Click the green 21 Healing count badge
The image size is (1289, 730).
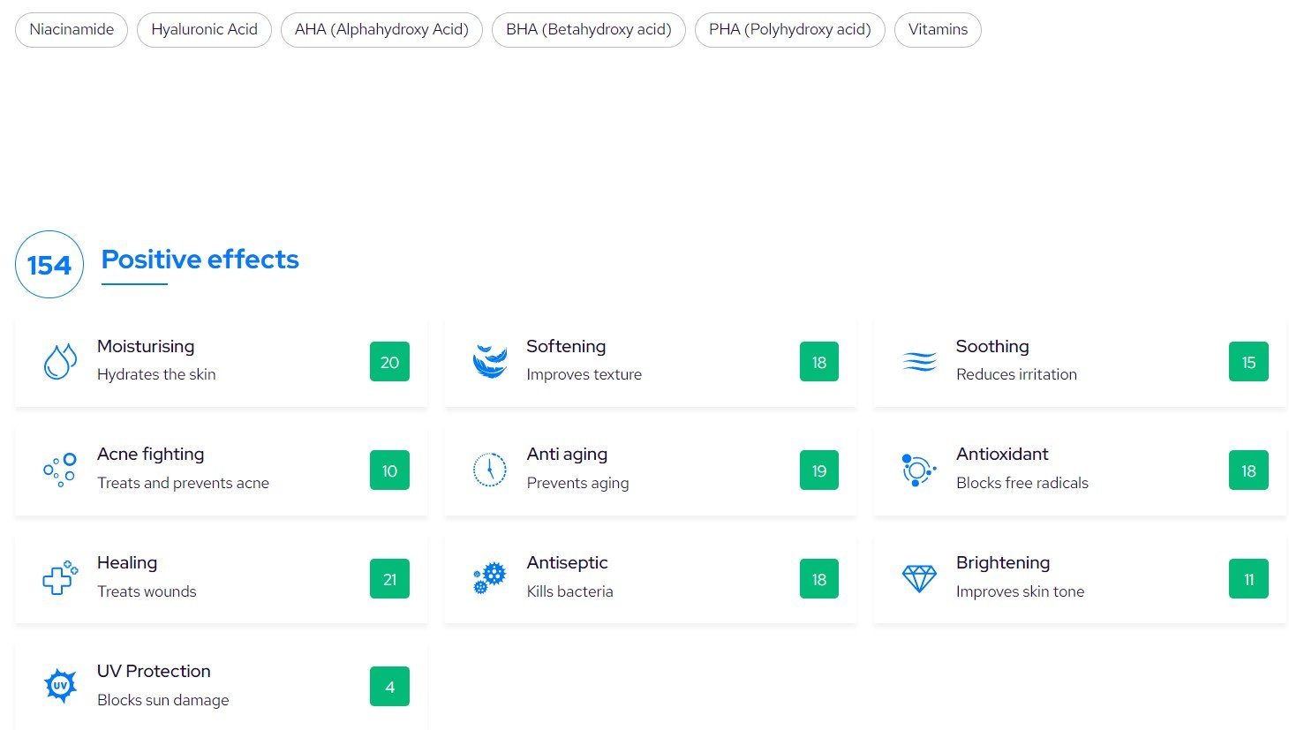389,579
